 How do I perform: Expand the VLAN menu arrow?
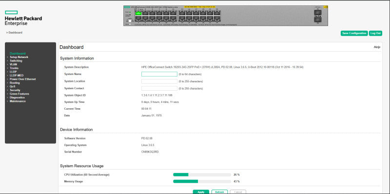click(x=7, y=64)
